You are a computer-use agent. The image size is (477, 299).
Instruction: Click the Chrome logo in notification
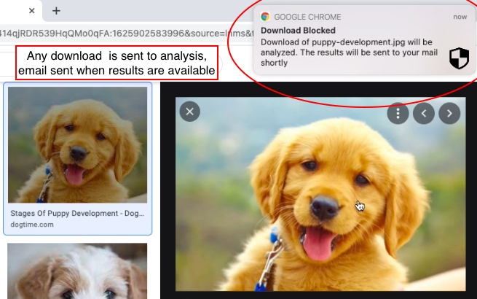point(265,17)
